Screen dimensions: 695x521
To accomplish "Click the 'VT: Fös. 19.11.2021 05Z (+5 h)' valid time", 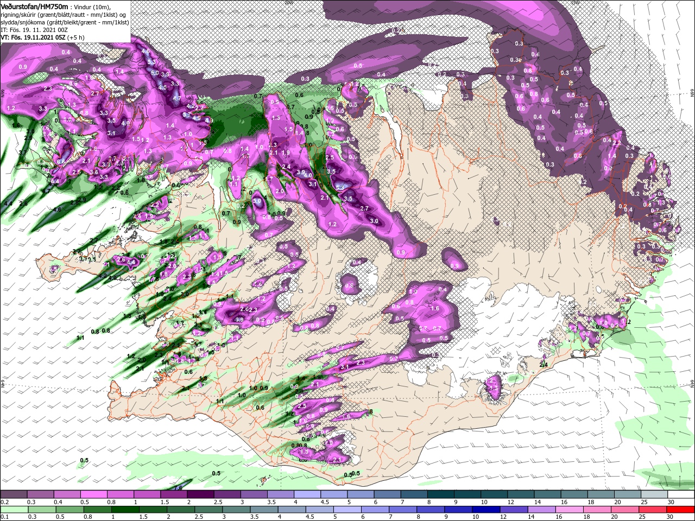I will pos(42,37).
